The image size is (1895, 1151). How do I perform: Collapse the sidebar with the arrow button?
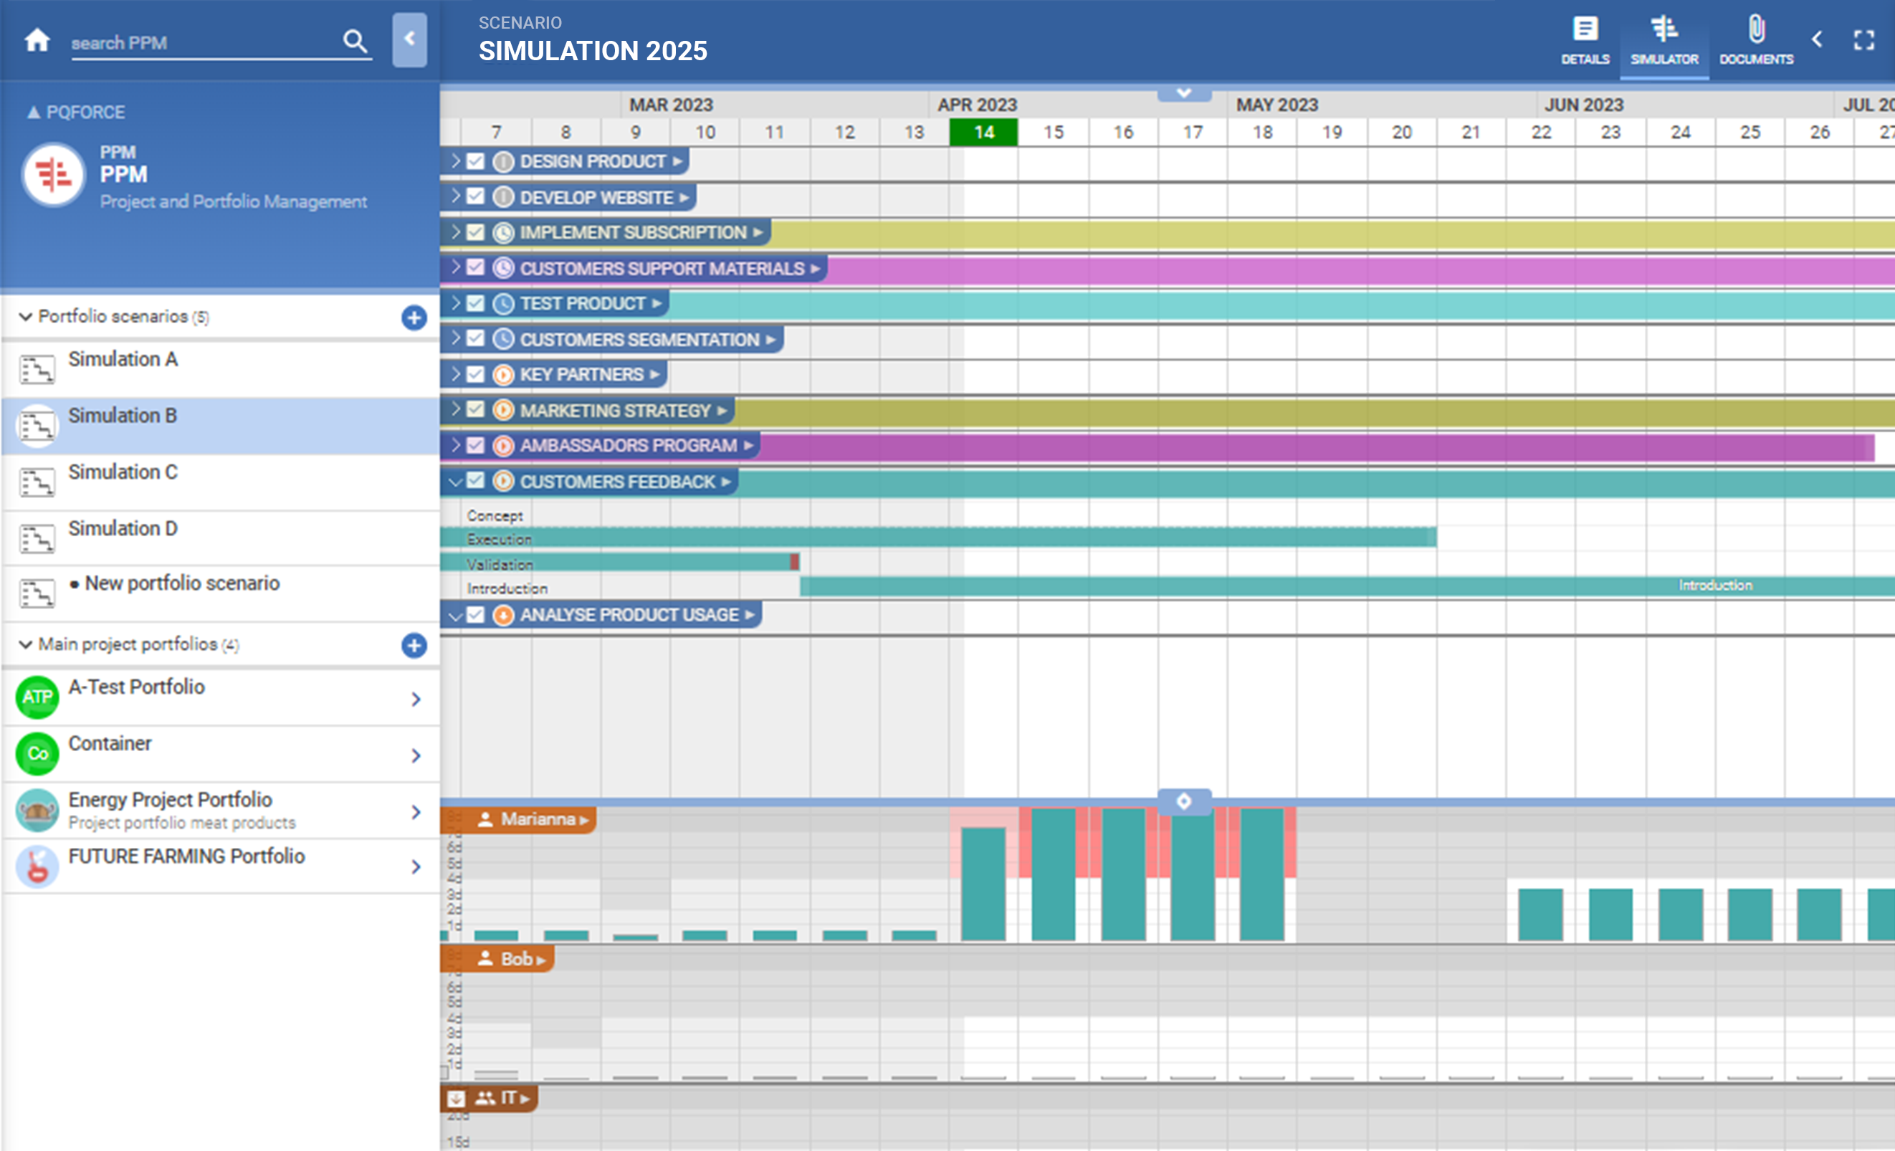[x=409, y=39]
